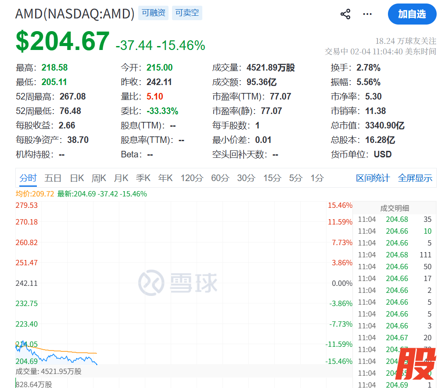This screenshot has height=388, width=445.
Task: Click the 加自选 button
Action: [x=412, y=14]
